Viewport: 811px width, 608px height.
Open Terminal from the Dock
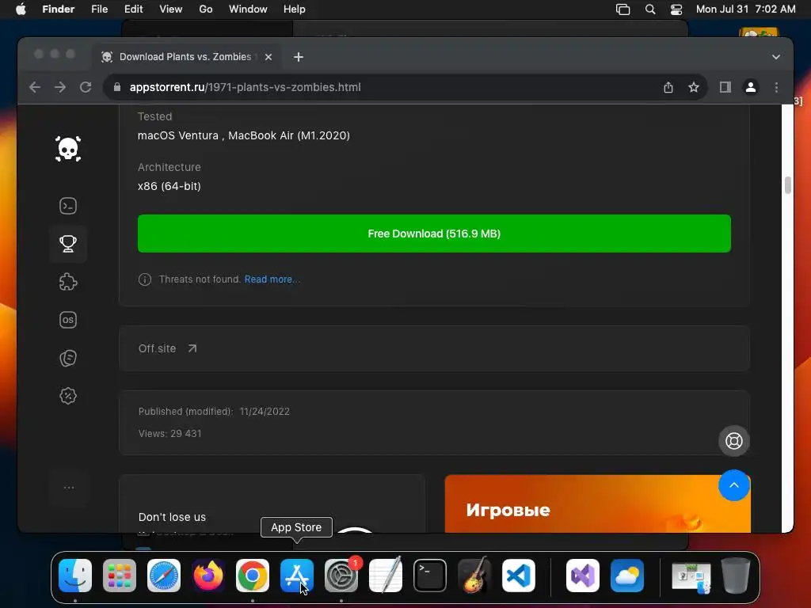[x=430, y=576]
